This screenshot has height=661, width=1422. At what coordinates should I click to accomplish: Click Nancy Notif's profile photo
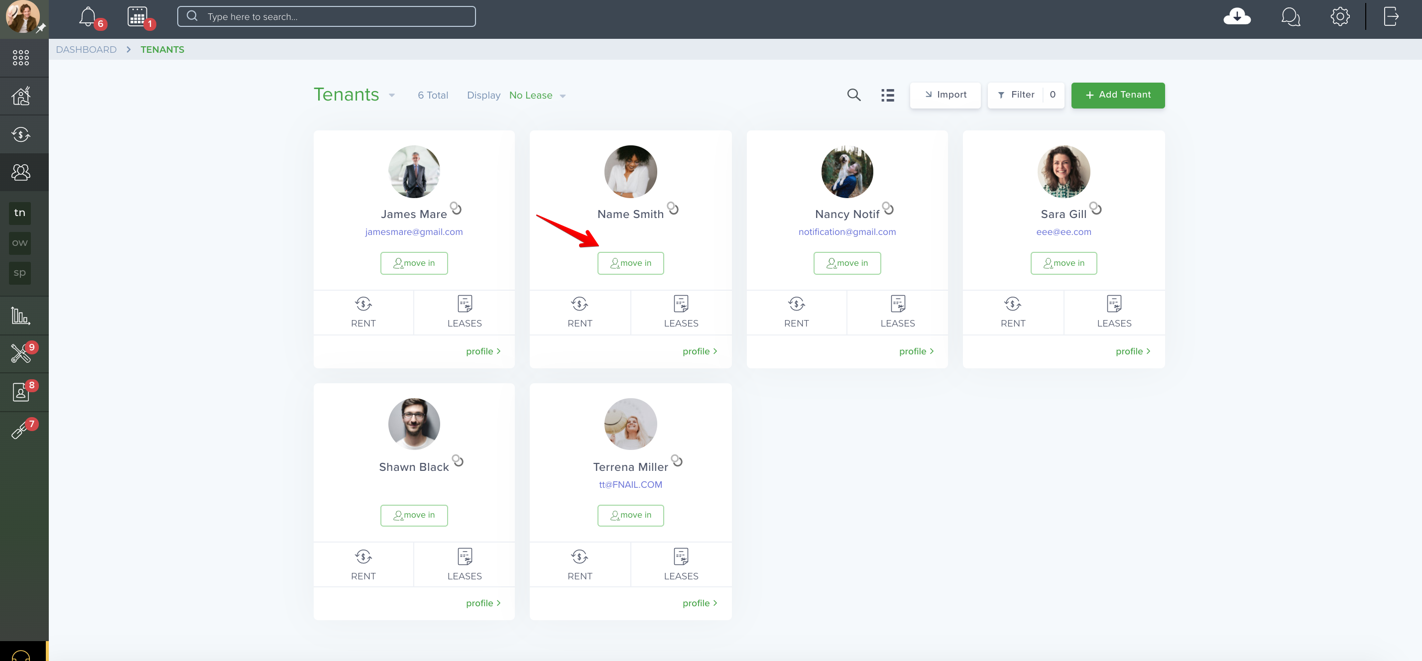click(847, 172)
